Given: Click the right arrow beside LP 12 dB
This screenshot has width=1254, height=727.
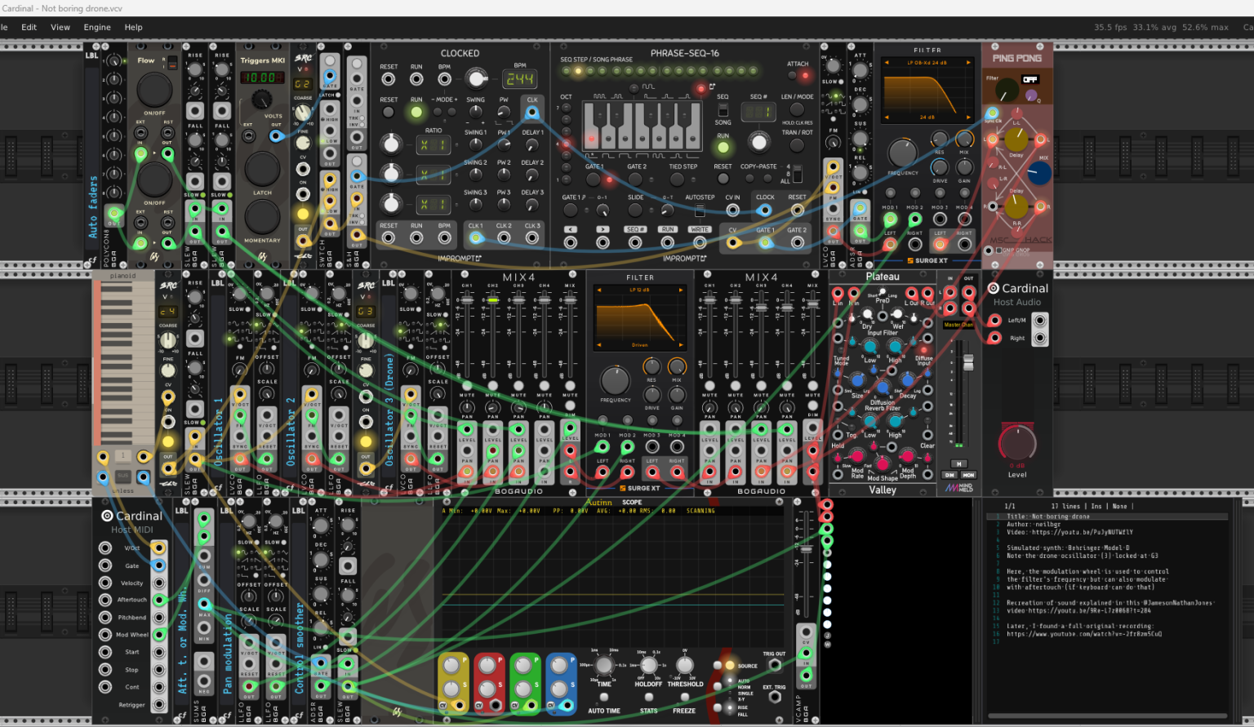Looking at the screenshot, I should [682, 290].
